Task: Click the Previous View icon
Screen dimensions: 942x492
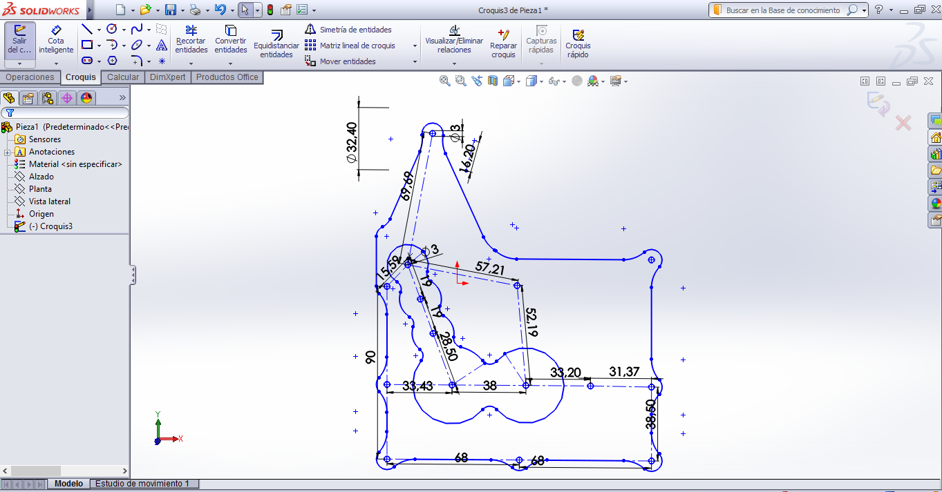Action: coord(477,81)
